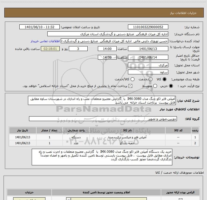Toggle the mandatory permit checkbox

pos(180,199)
